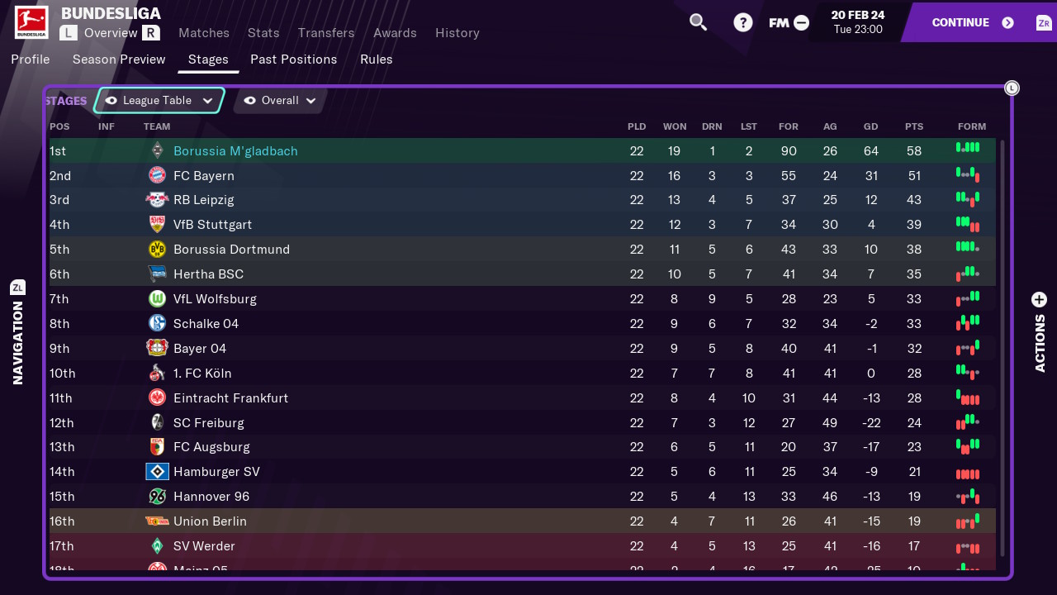The image size is (1057, 595).
Task: Click the Bundesliga logo in header
Action: [31, 22]
